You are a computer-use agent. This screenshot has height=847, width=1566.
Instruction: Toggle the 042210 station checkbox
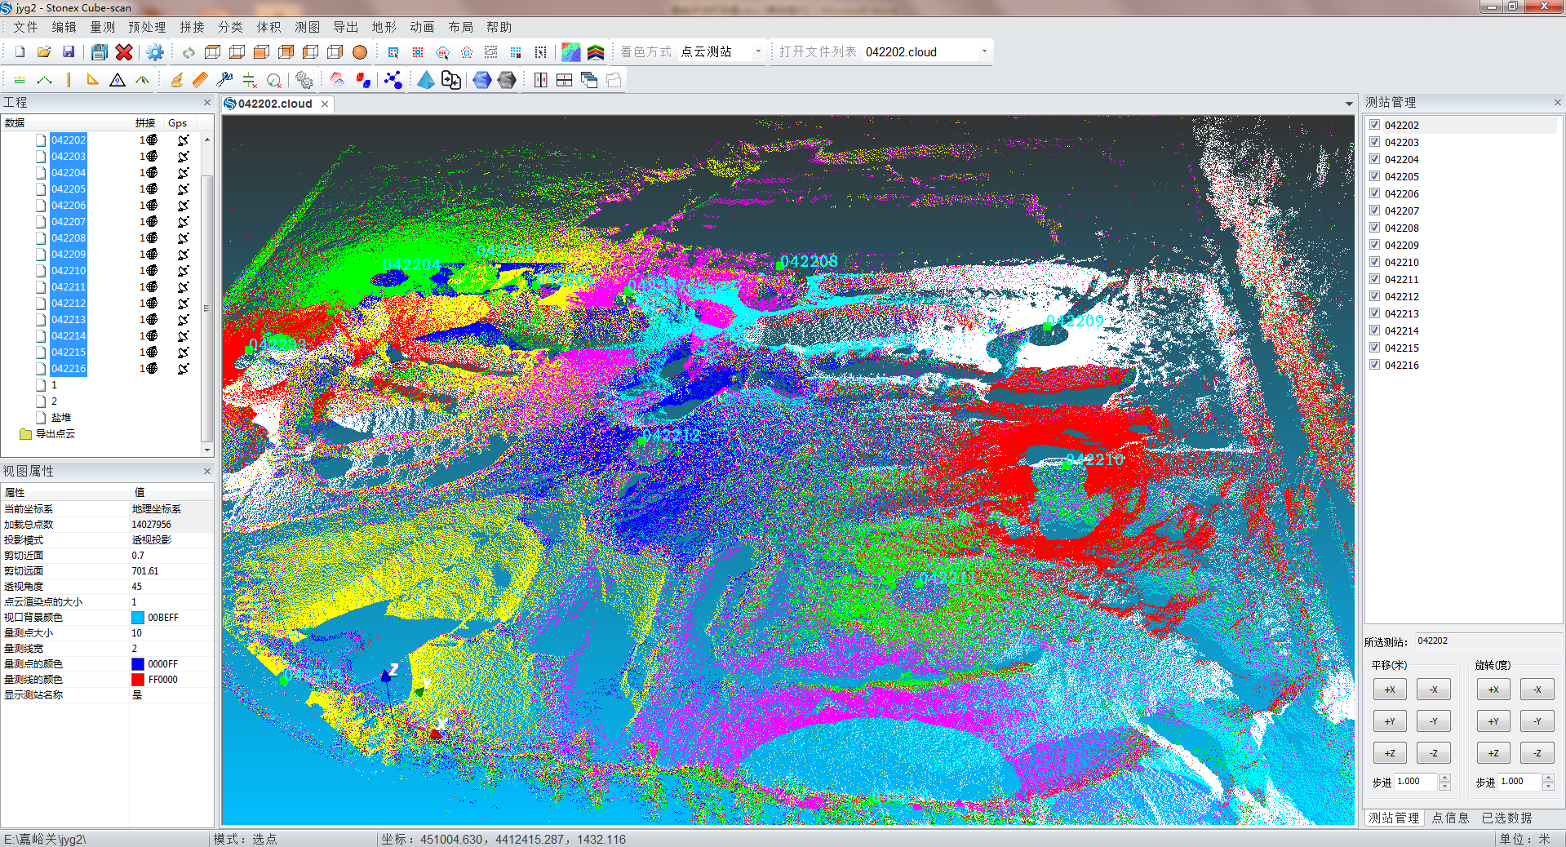pos(1375,262)
